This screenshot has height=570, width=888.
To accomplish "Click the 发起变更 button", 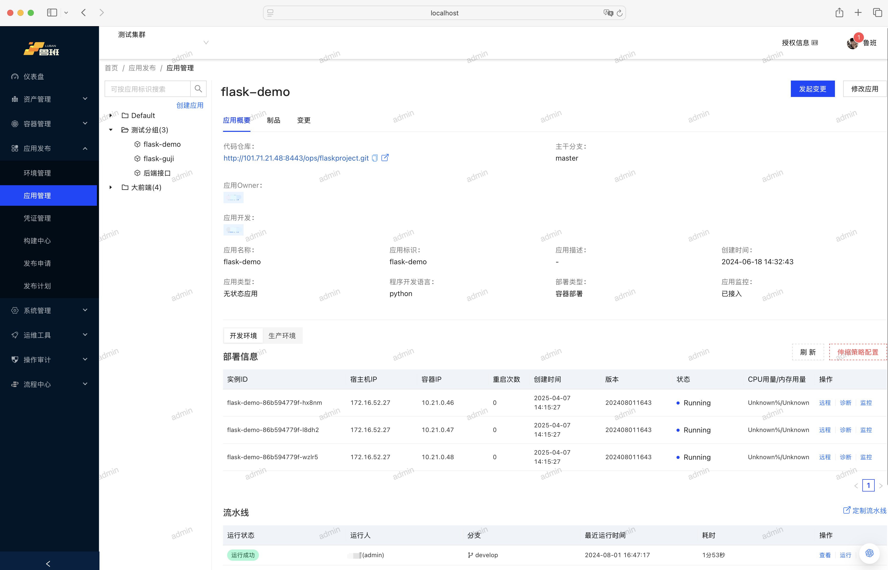I will click(812, 89).
